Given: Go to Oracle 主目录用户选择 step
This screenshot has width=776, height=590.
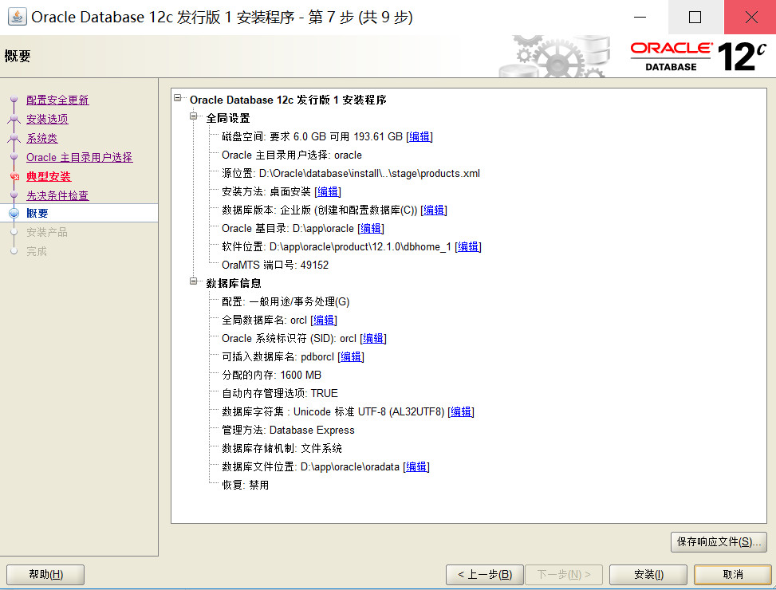Looking at the screenshot, I should [79, 157].
